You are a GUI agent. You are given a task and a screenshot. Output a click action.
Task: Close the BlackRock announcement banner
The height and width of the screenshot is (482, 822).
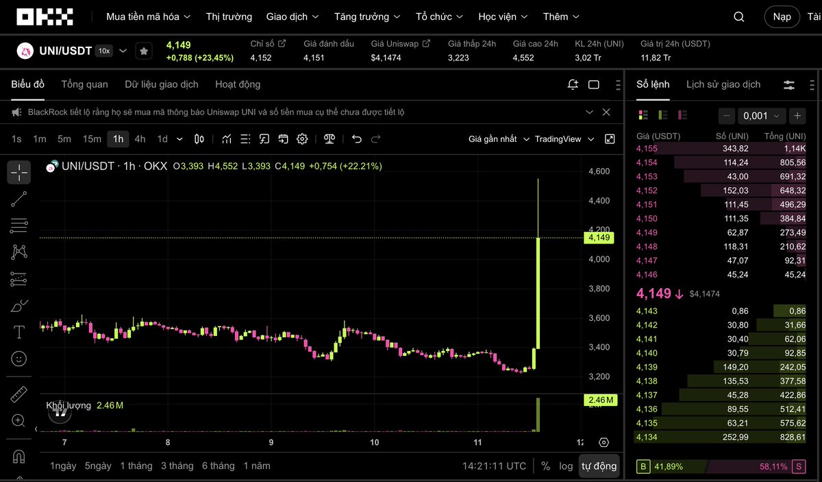[x=606, y=112]
